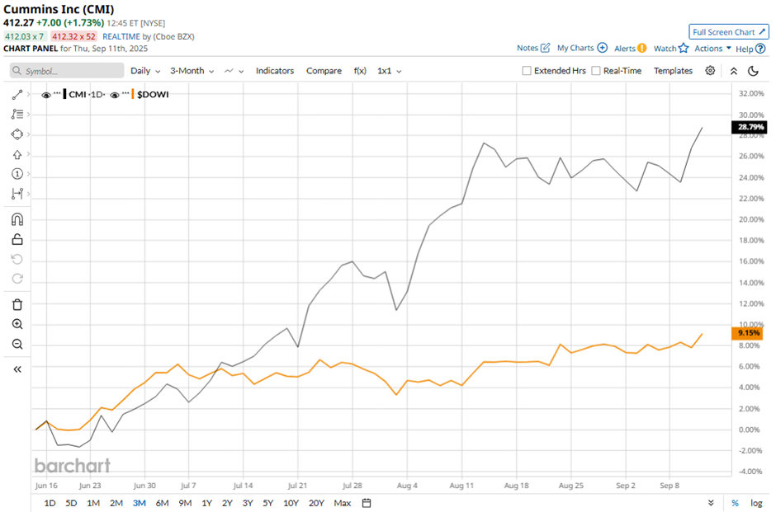The image size is (776, 512).
Task: Select the trend line drawing tool
Action: [x=17, y=94]
